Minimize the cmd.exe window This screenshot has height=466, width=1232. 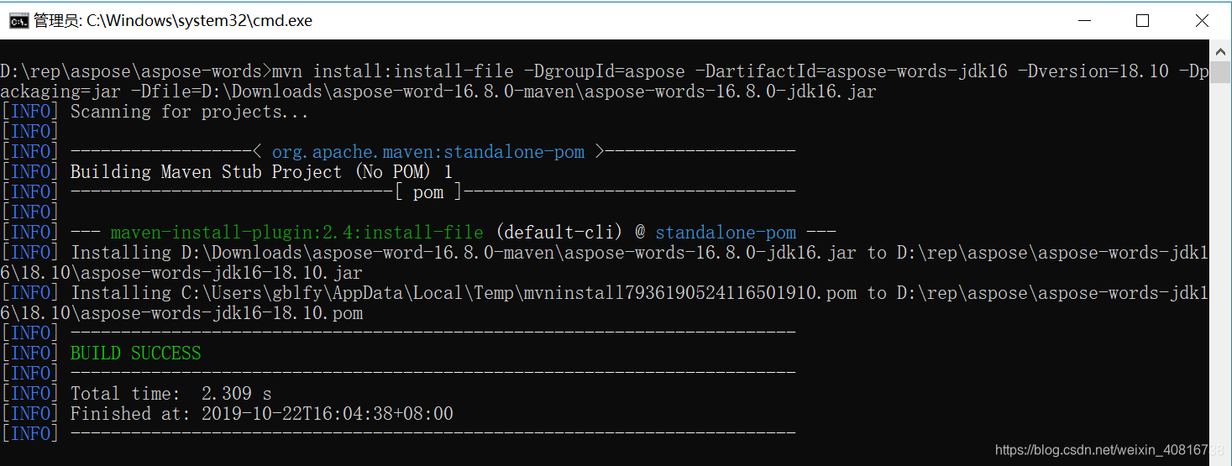pos(1083,20)
